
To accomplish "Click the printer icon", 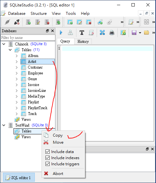I will click(112, 33).
